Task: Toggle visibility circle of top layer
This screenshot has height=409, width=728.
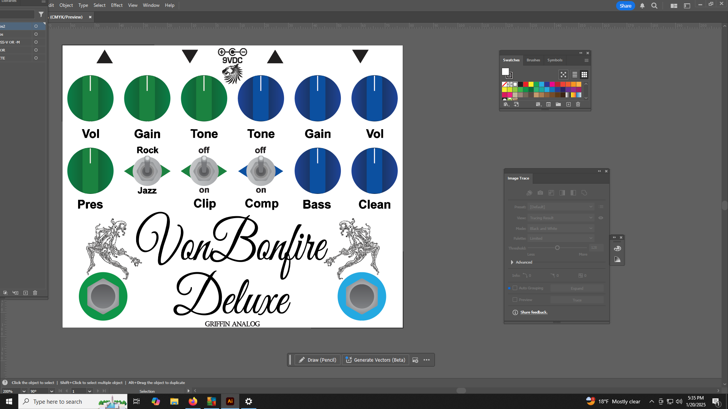Action: click(x=36, y=26)
